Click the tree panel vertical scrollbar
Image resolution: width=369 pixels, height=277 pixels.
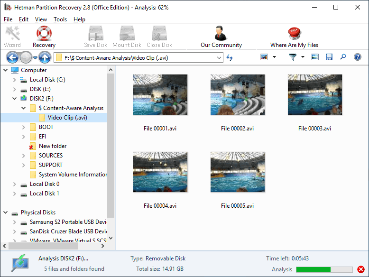tap(111, 146)
